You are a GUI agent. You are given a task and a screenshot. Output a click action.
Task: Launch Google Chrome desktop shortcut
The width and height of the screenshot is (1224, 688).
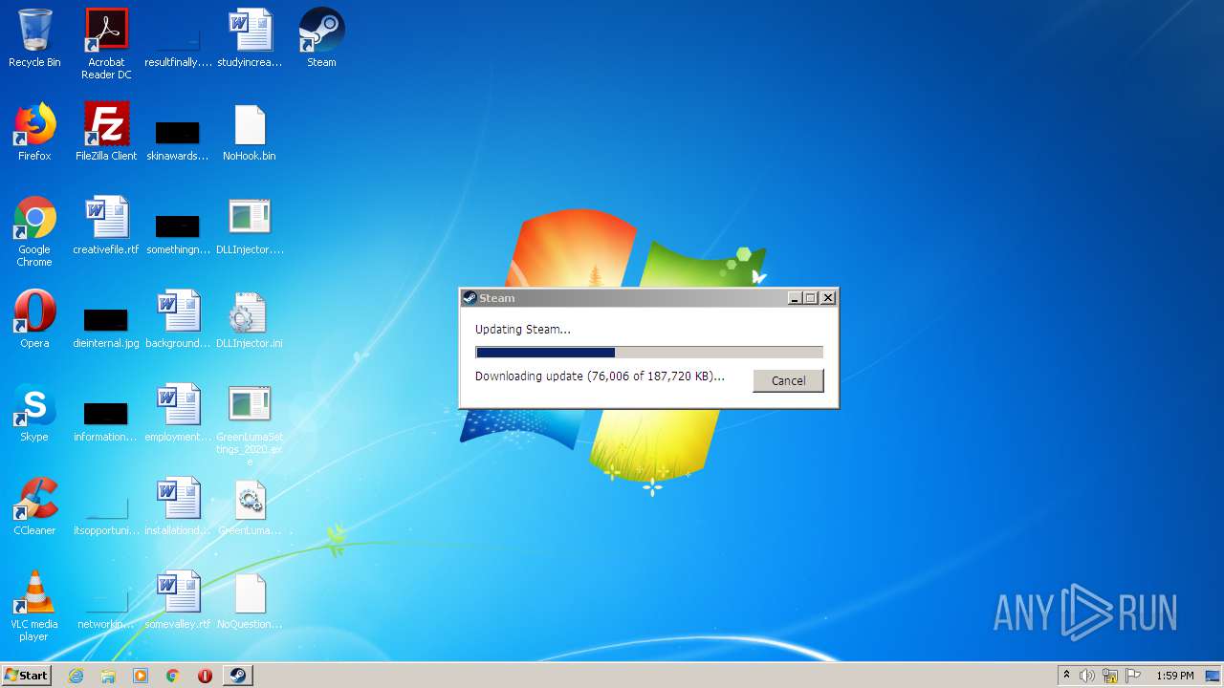pos(34,232)
